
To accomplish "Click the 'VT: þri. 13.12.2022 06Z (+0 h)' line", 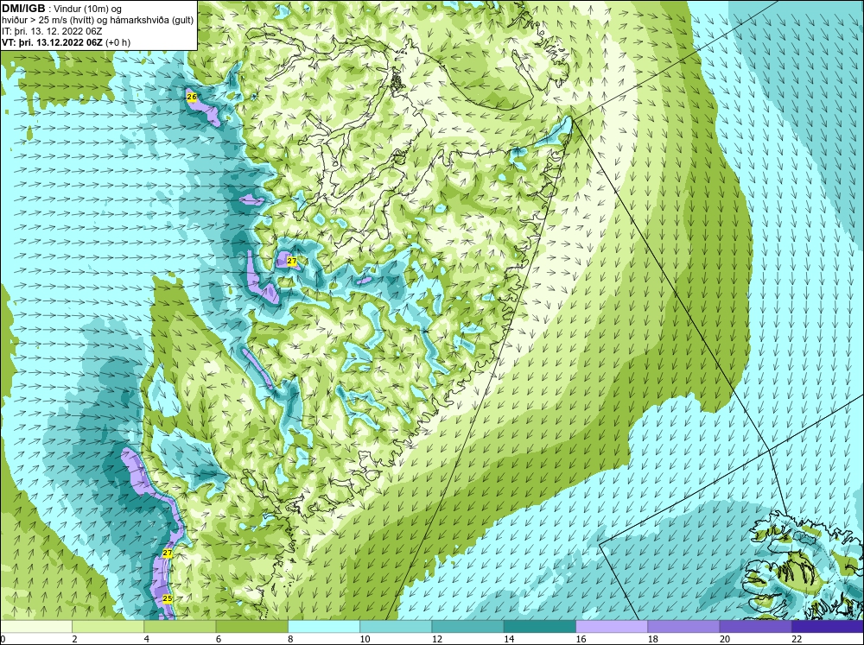I will click(x=67, y=42).
